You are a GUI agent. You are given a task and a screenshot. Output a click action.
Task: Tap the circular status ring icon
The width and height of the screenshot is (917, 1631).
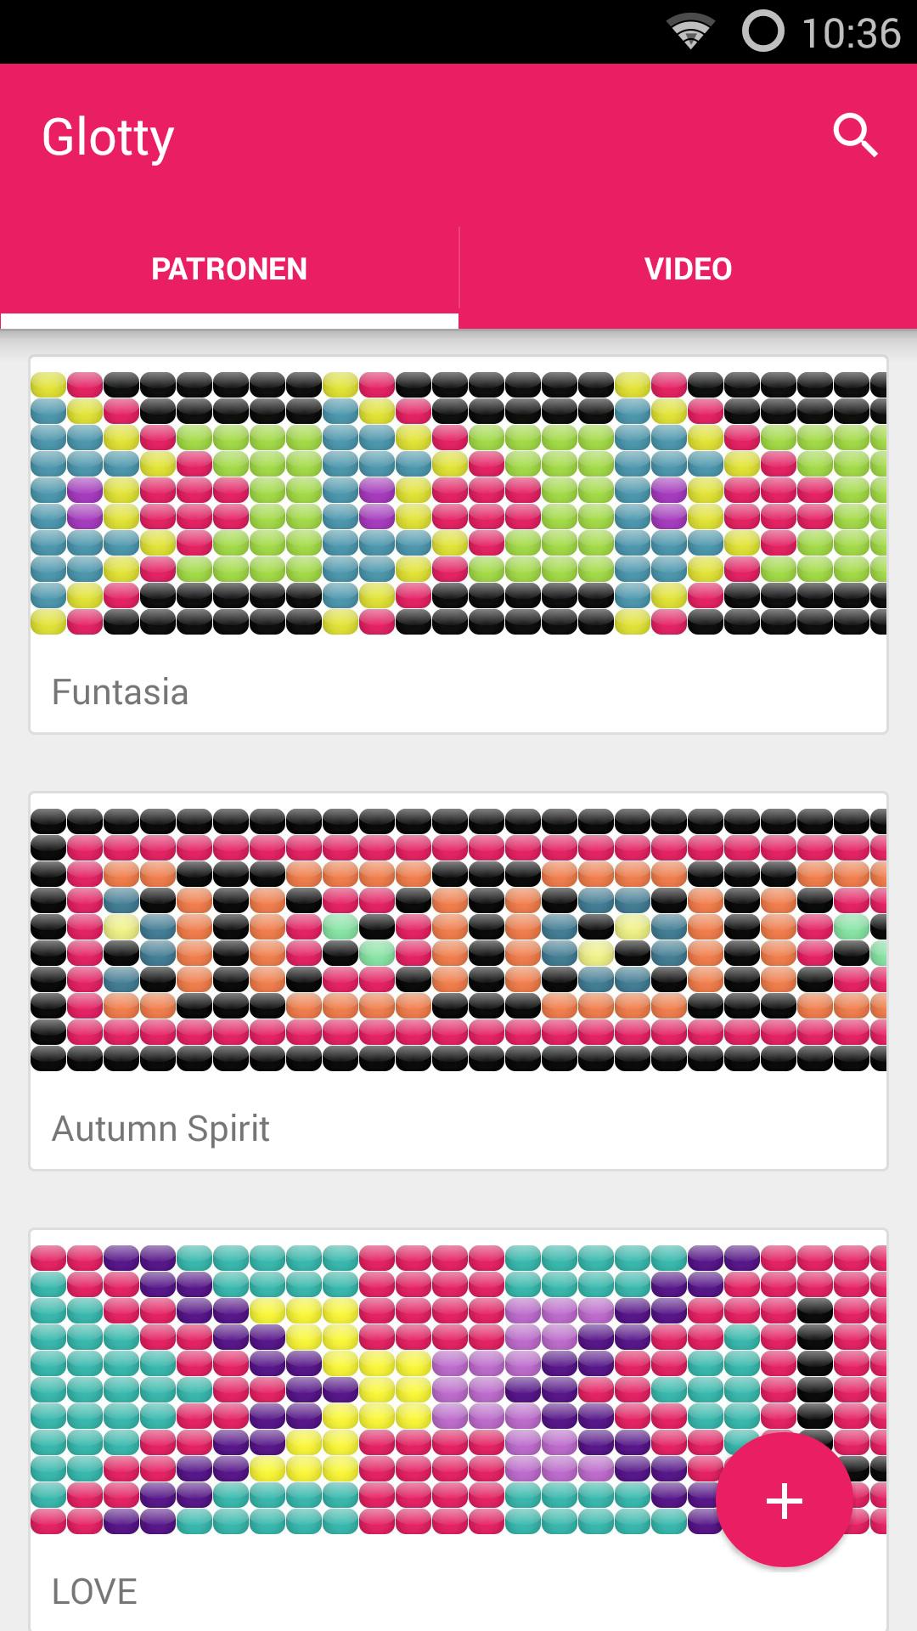(x=762, y=31)
